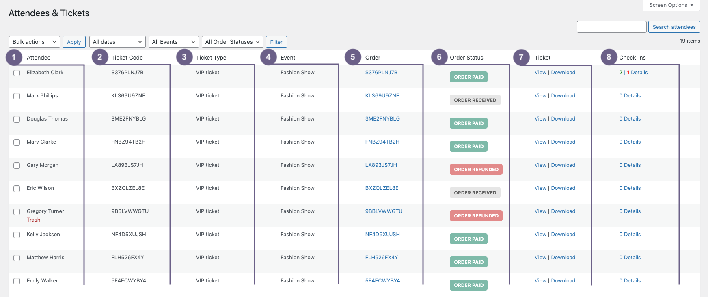Screen dimensions: 708x297
Task: Click into the search attendees text field
Action: (611, 27)
